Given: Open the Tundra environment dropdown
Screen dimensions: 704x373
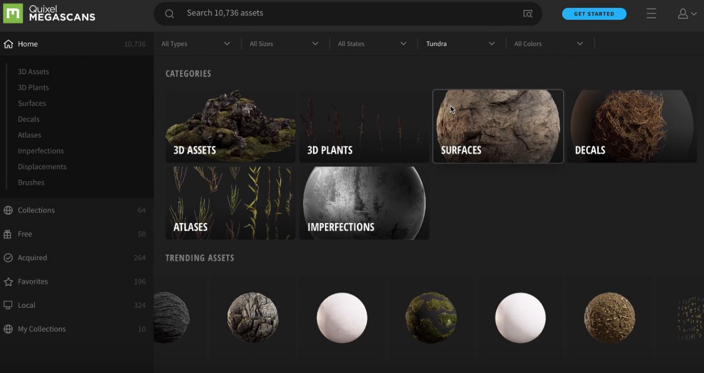Looking at the screenshot, I should [460, 44].
